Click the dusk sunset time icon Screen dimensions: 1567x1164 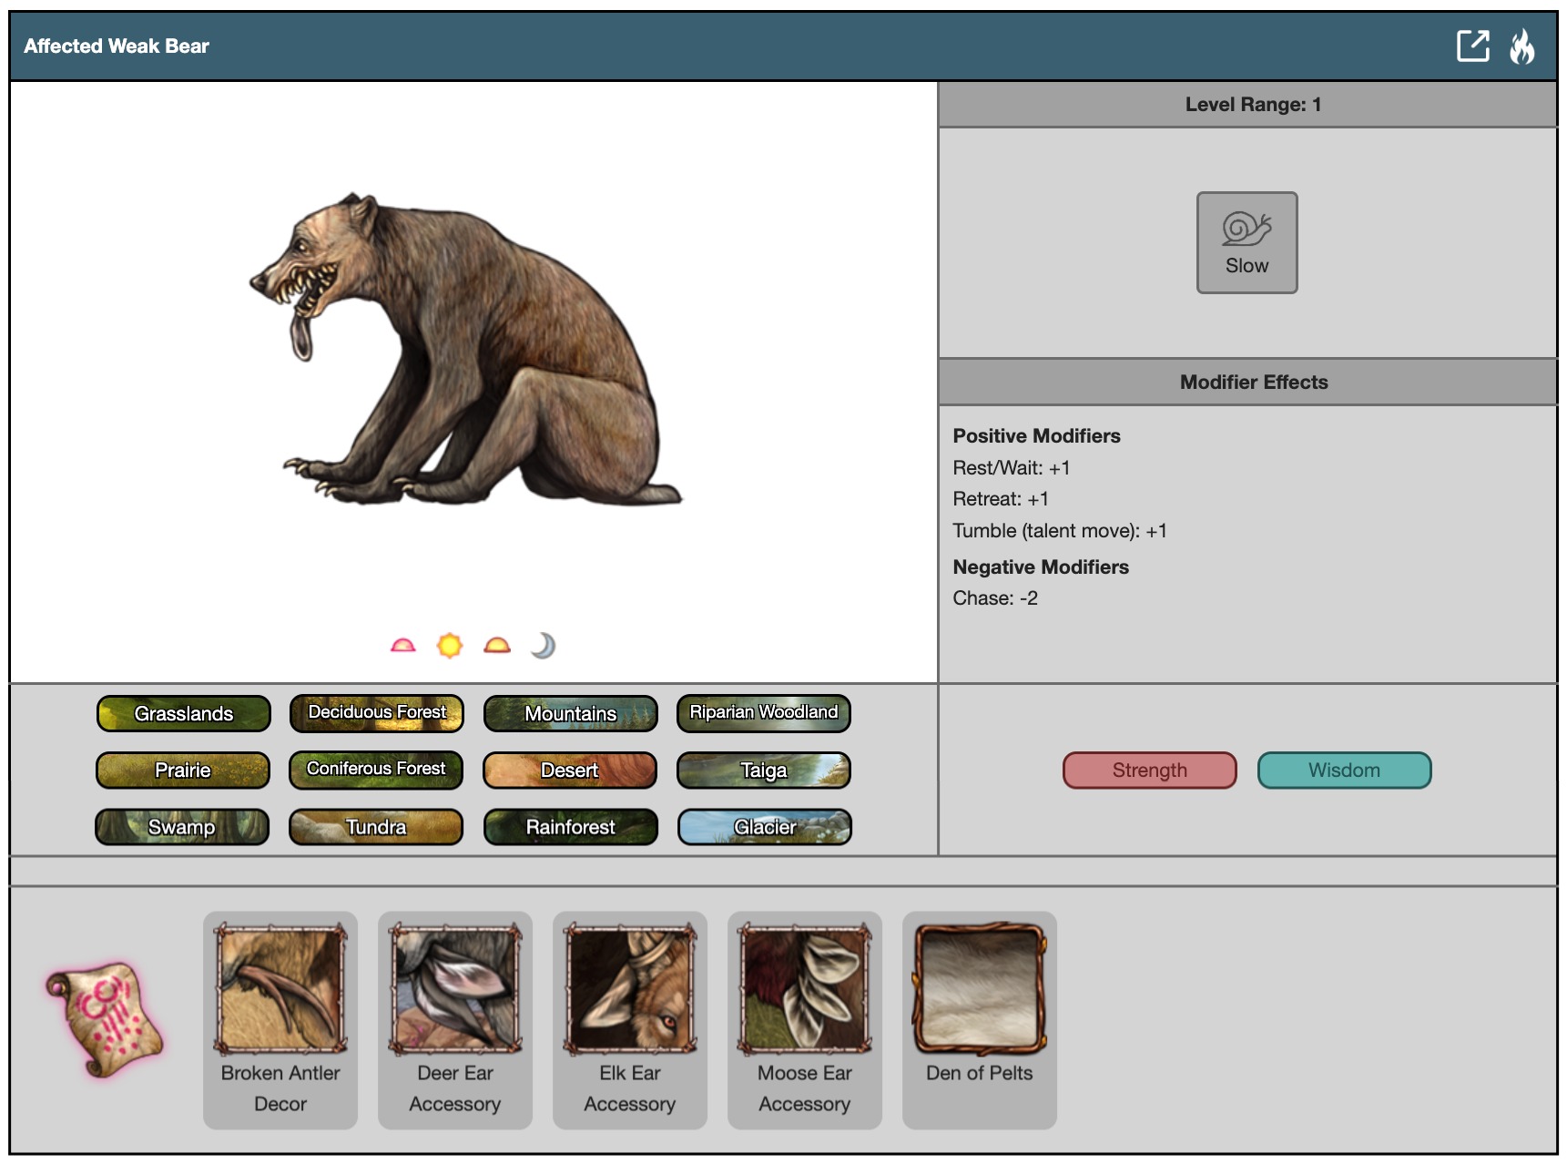click(497, 646)
